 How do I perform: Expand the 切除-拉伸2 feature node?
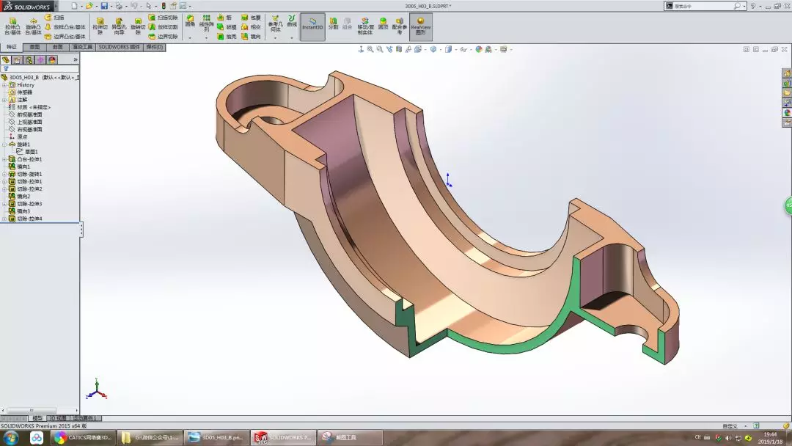pyautogui.click(x=4, y=189)
